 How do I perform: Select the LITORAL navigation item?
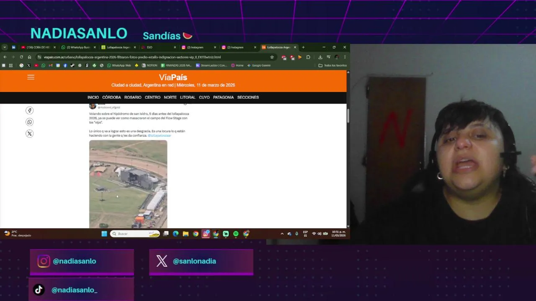tap(188, 97)
